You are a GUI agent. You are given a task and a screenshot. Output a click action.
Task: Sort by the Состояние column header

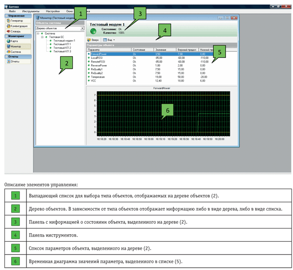142,50
